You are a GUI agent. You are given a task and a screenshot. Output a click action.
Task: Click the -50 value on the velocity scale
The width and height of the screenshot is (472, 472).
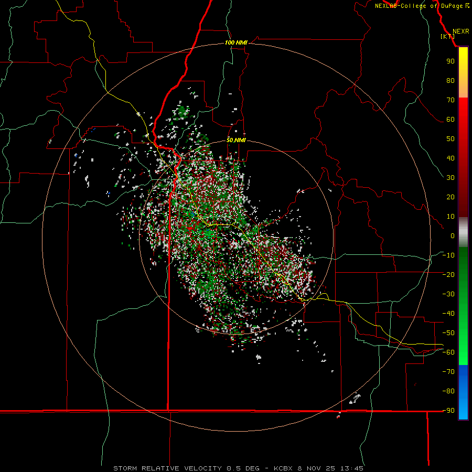point(448,333)
